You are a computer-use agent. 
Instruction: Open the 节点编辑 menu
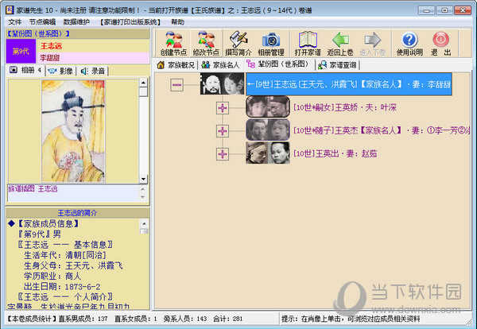click(42, 22)
